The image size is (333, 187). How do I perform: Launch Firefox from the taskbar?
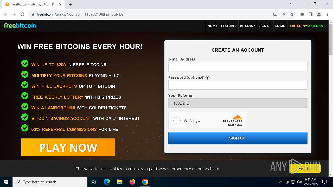[132, 182]
